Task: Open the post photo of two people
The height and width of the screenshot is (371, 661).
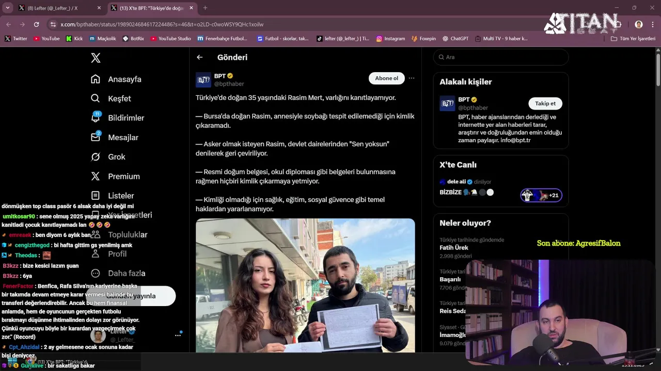Action: tap(305, 285)
